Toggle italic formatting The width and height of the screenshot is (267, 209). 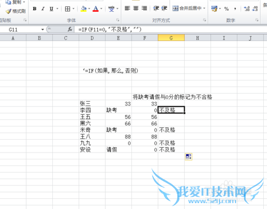tap(43, 9)
